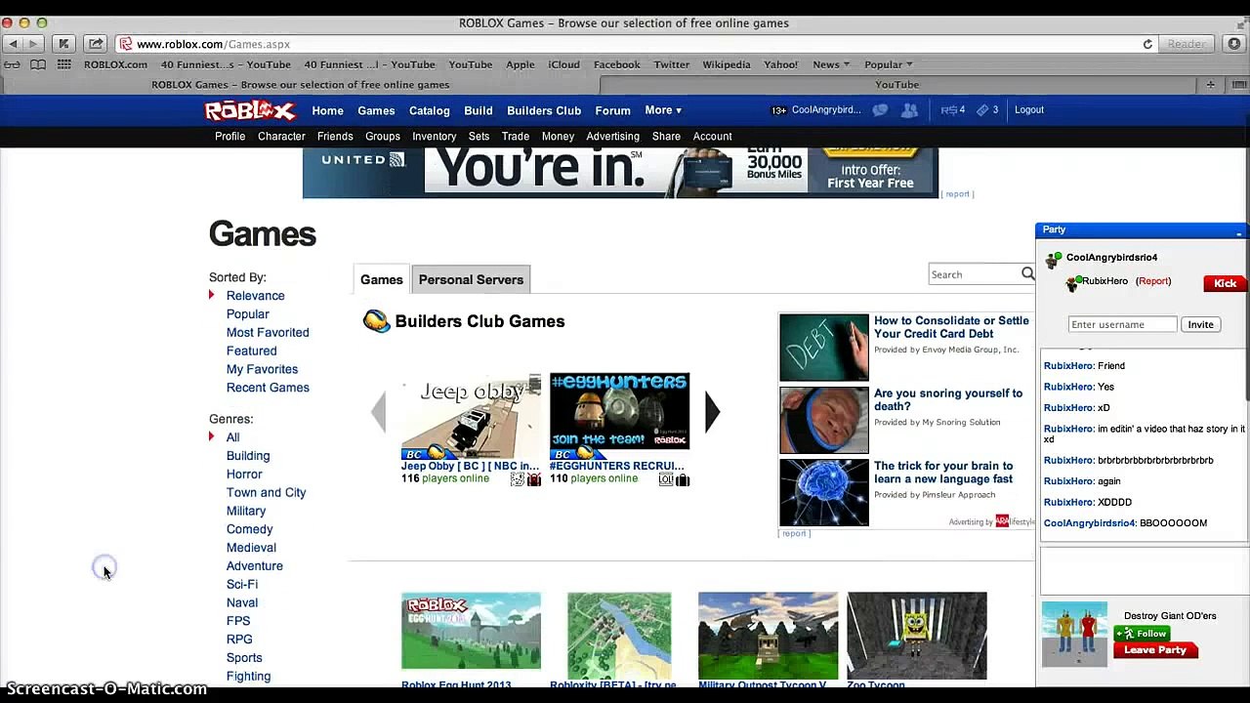Reload the page with the refresh icon
This screenshot has height=703, width=1250.
(1147, 44)
